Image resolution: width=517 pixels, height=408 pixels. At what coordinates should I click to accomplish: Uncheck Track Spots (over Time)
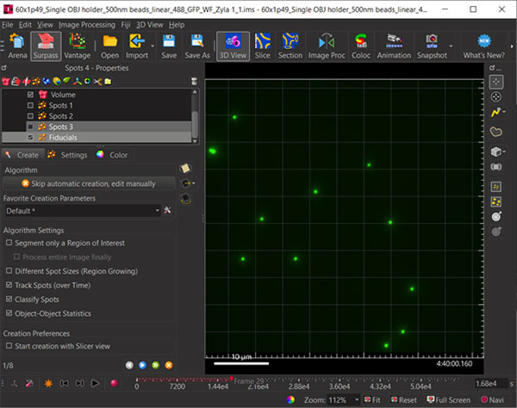click(x=9, y=285)
